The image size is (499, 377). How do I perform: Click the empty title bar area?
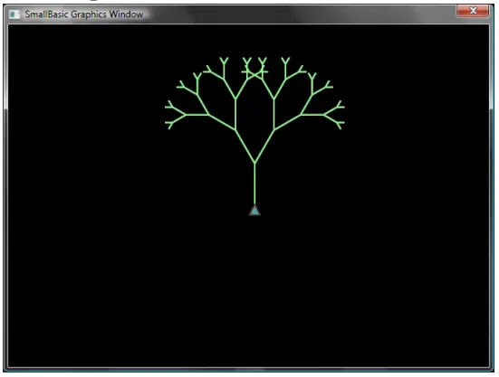pos(299,14)
